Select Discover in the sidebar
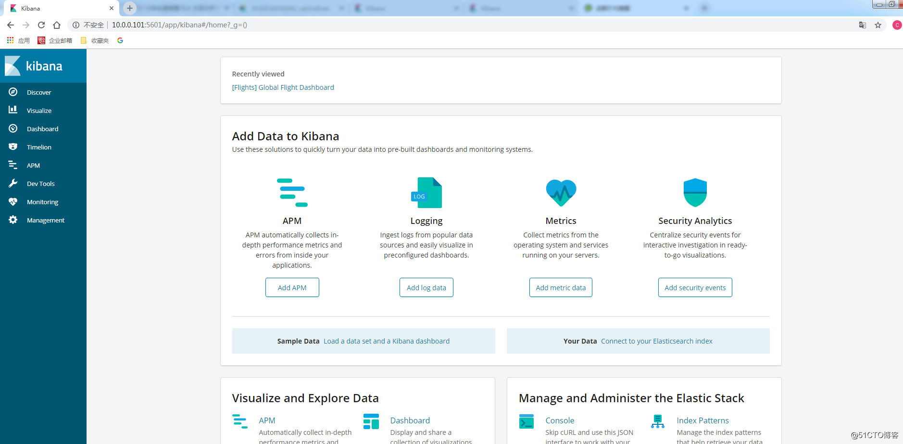903x444 pixels. (x=39, y=92)
